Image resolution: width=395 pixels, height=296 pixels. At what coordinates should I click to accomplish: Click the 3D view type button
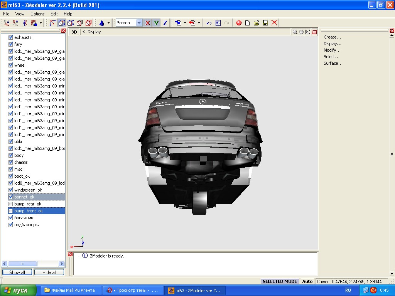click(74, 32)
